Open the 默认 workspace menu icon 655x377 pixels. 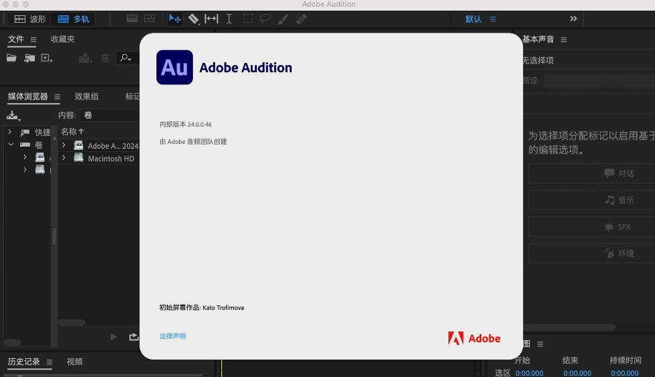click(x=493, y=19)
